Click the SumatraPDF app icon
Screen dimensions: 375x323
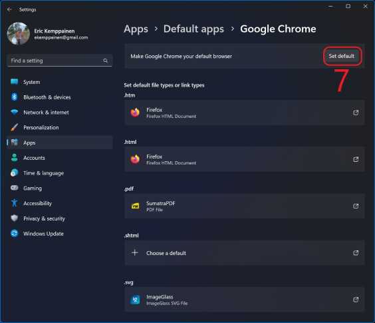click(x=136, y=206)
